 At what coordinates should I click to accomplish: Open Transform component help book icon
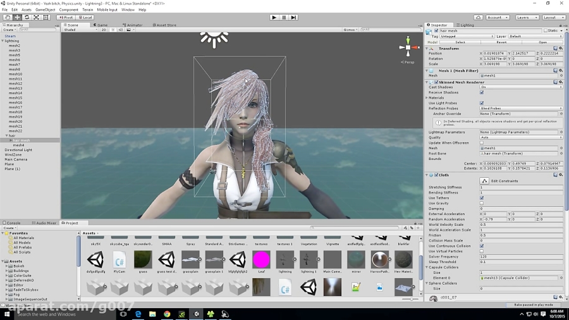[555, 48]
